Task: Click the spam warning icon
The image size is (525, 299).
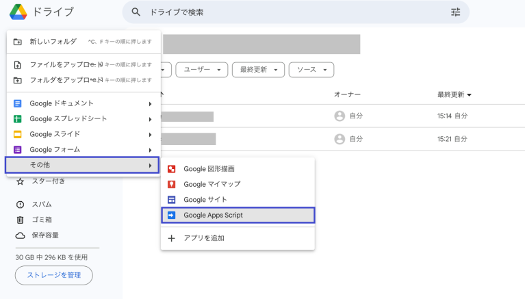Action: tap(20, 205)
